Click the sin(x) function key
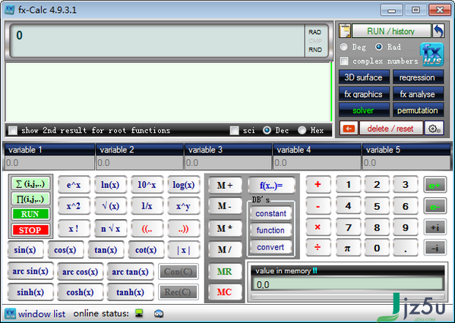Screen dimensions: 455x323 25,249
